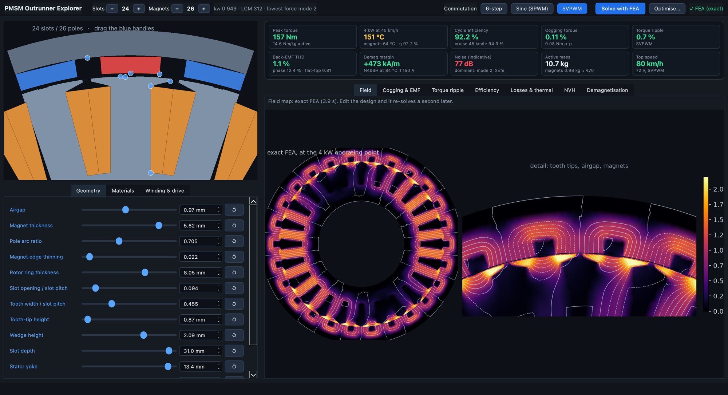This screenshot has width=728, height=395.
Task: Reset the Airgap value
Action: point(234,210)
